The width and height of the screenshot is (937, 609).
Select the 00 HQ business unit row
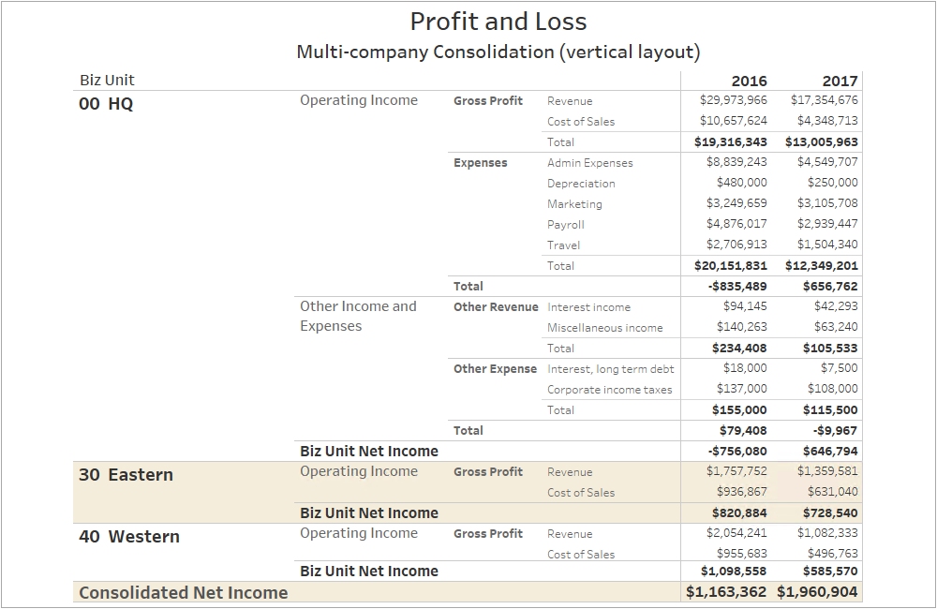[x=106, y=104]
